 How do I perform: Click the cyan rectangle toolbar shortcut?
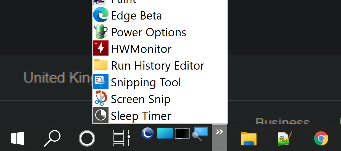coord(165,133)
